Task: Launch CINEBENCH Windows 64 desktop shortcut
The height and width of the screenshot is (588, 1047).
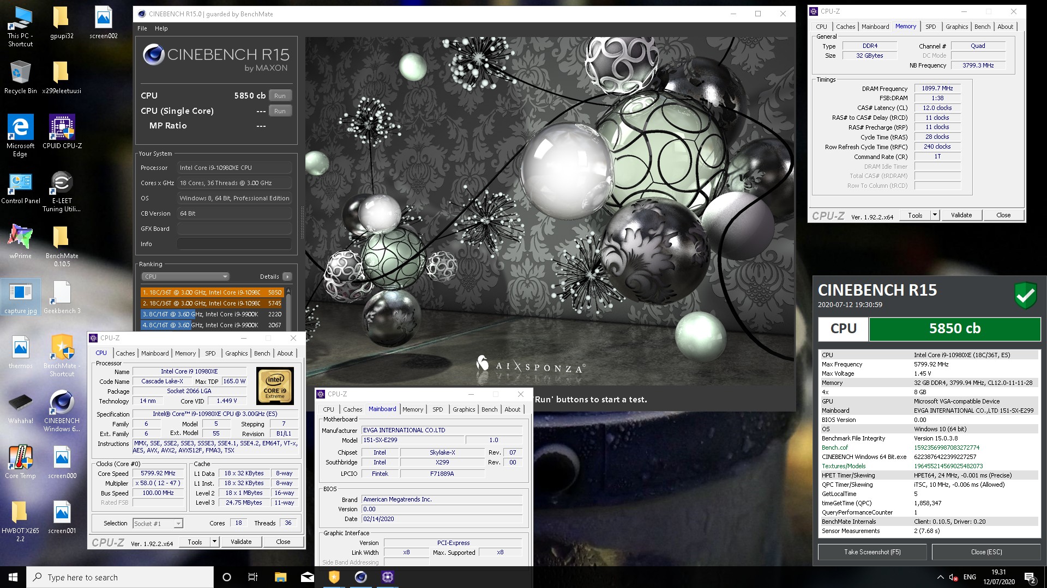Action: (62, 412)
